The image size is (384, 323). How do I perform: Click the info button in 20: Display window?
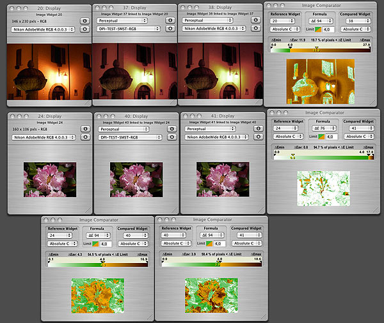(84, 21)
